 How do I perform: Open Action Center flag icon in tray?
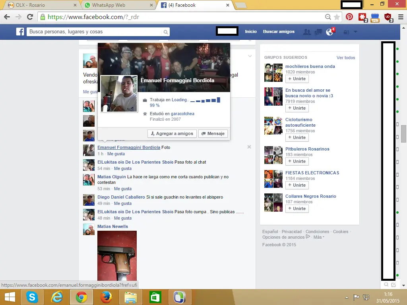click(356, 297)
